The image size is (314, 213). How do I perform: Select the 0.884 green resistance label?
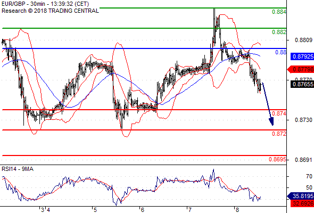(279, 12)
